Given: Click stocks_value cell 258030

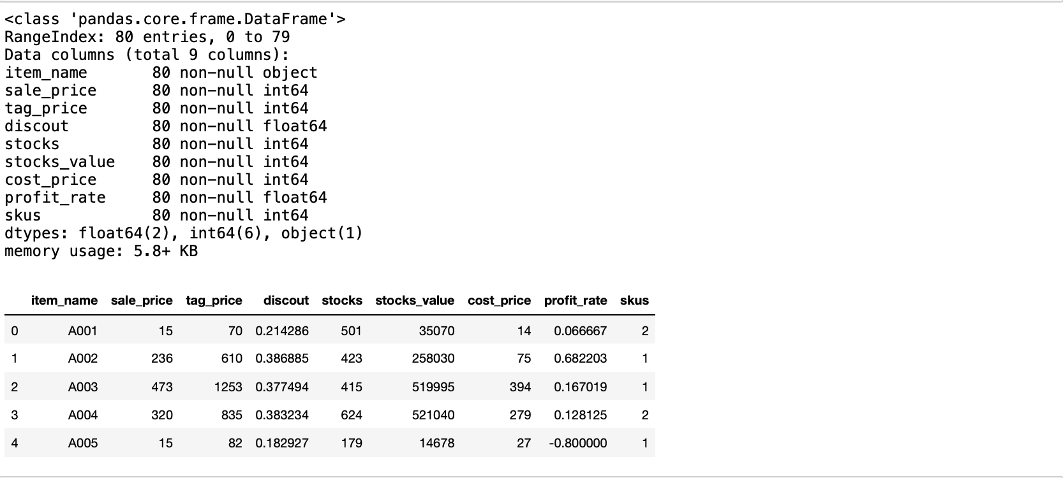Looking at the screenshot, I should click(x=433, y=358).
